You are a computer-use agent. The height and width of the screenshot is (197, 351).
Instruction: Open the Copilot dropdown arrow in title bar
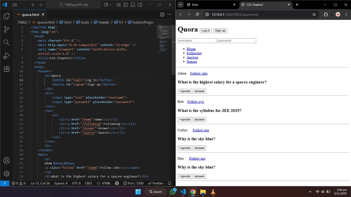(x=111, y=5)
